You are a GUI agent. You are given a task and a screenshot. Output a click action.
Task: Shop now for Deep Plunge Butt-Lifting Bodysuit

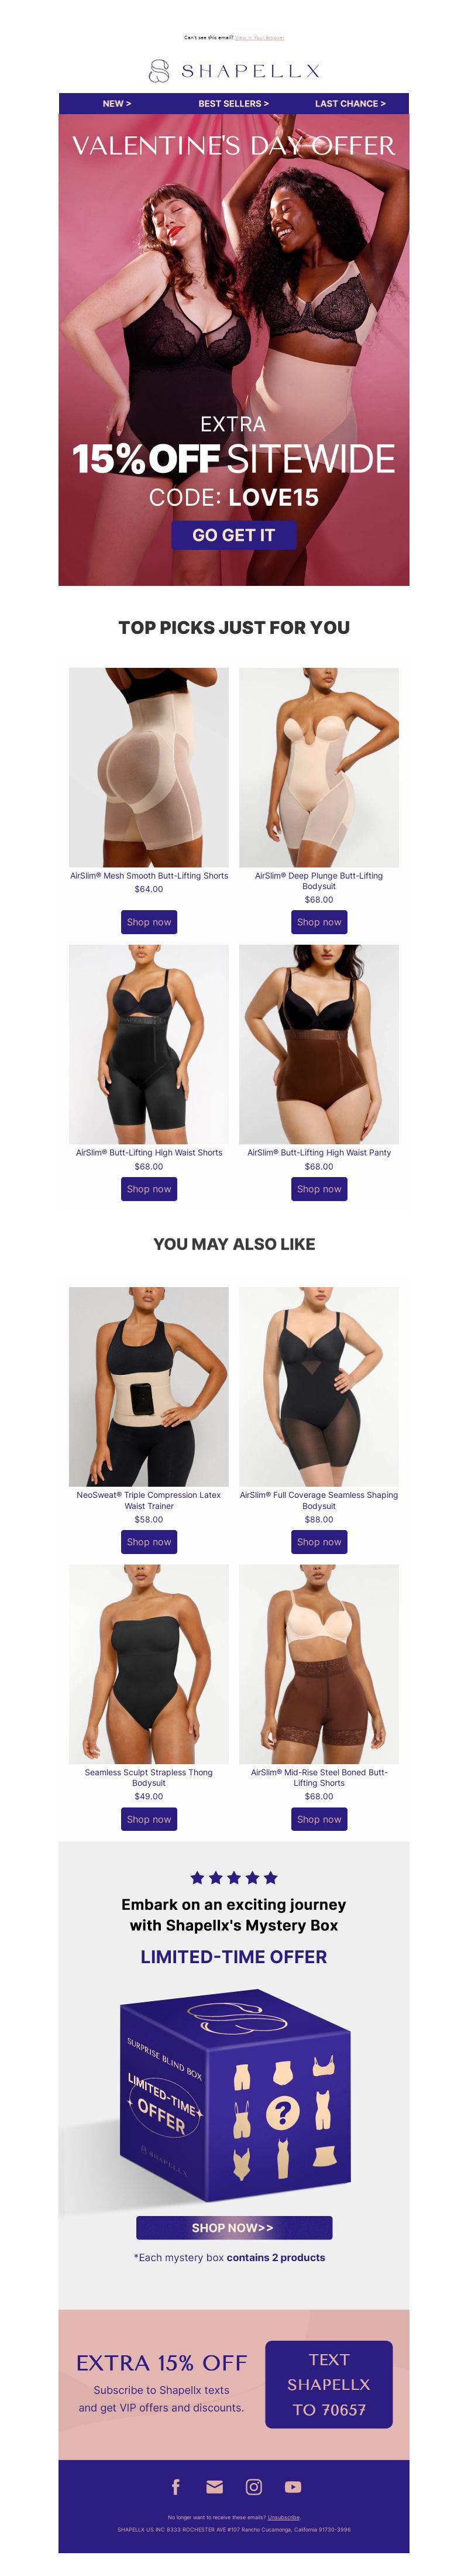tap(319, 922)
